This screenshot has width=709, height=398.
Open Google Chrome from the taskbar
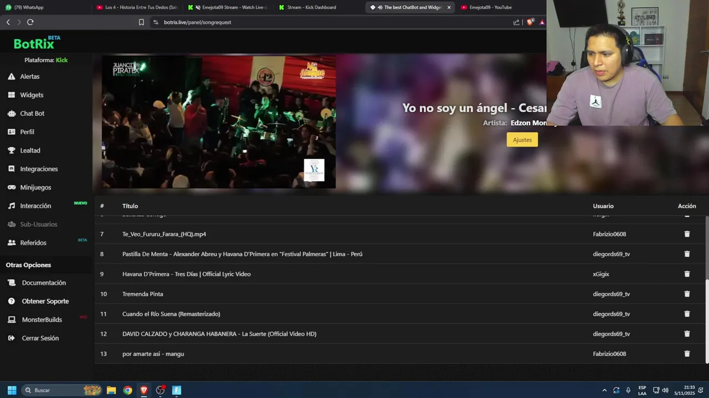coord(127,390)
